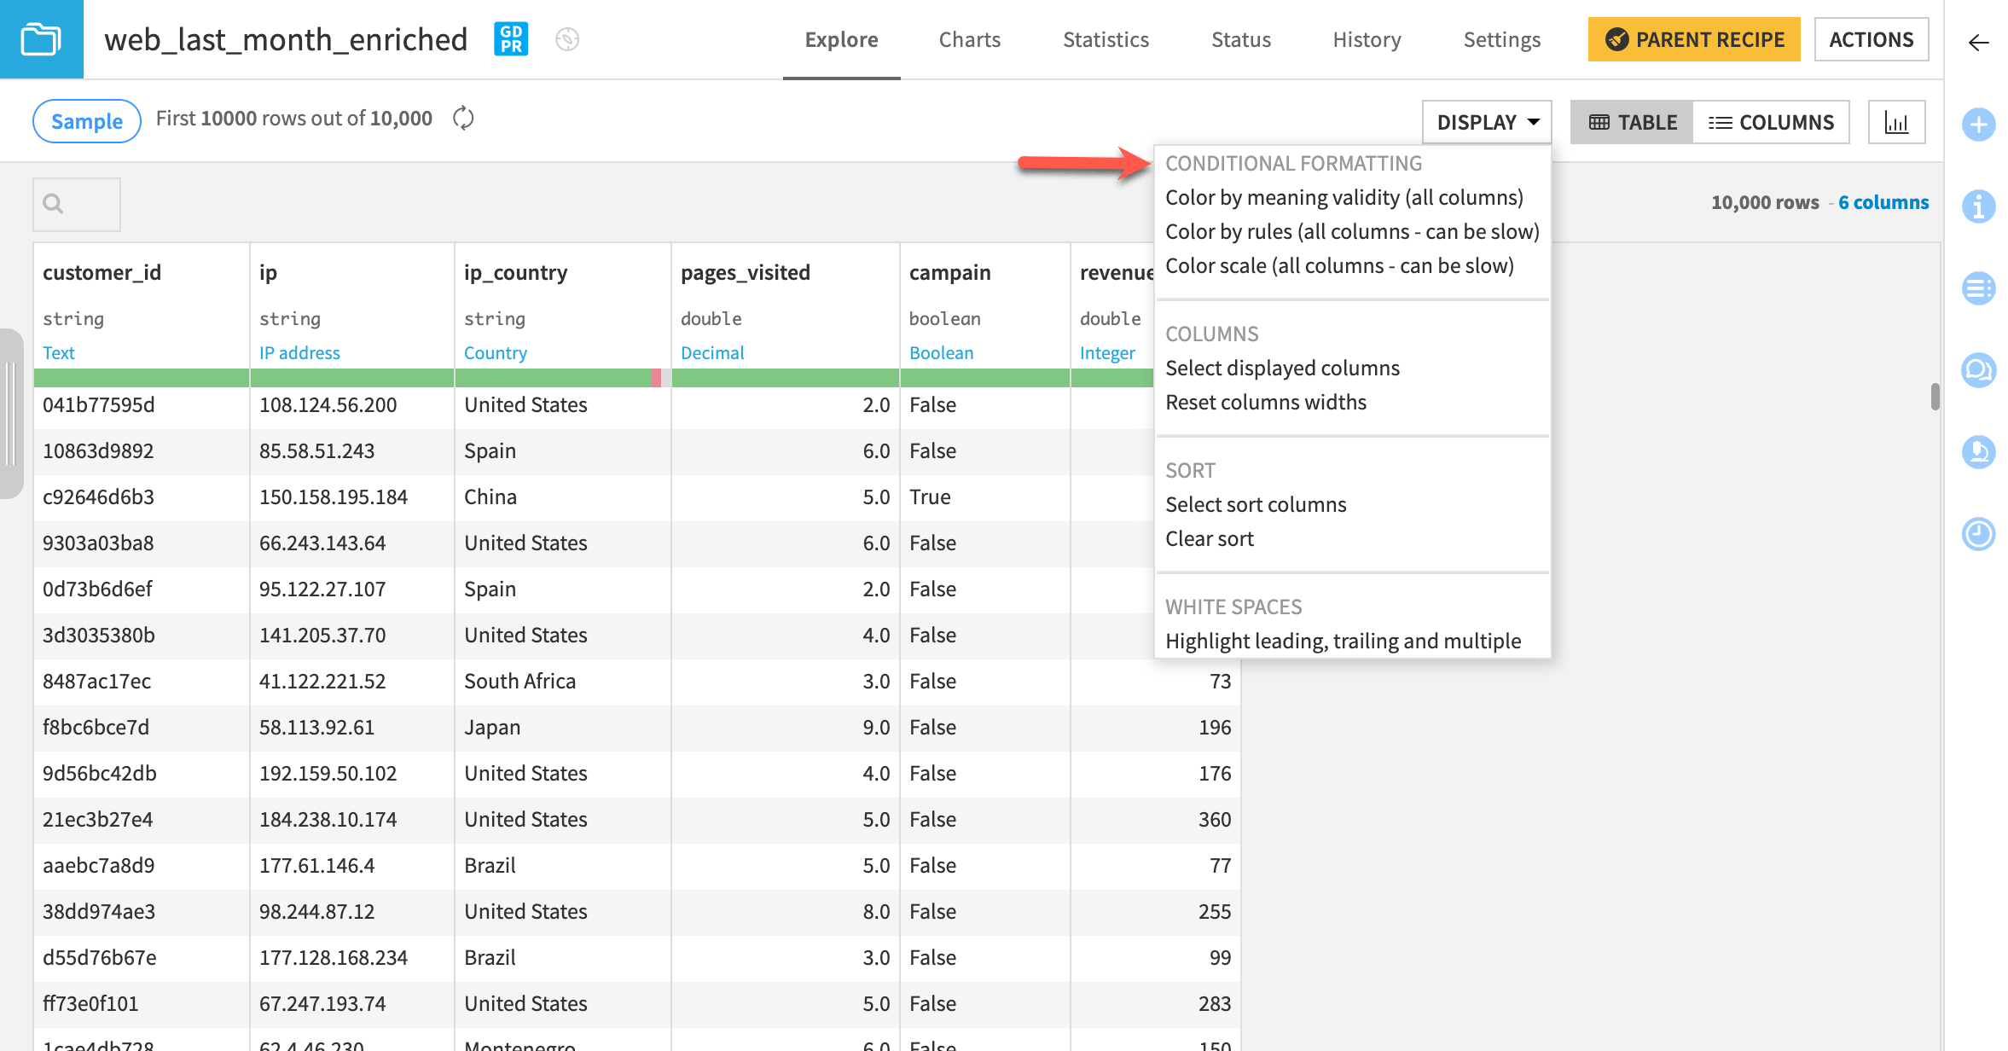The image size is (2008, 1051).
Task: Click the ip_country validity bar red segment
Action: point(656,378)
